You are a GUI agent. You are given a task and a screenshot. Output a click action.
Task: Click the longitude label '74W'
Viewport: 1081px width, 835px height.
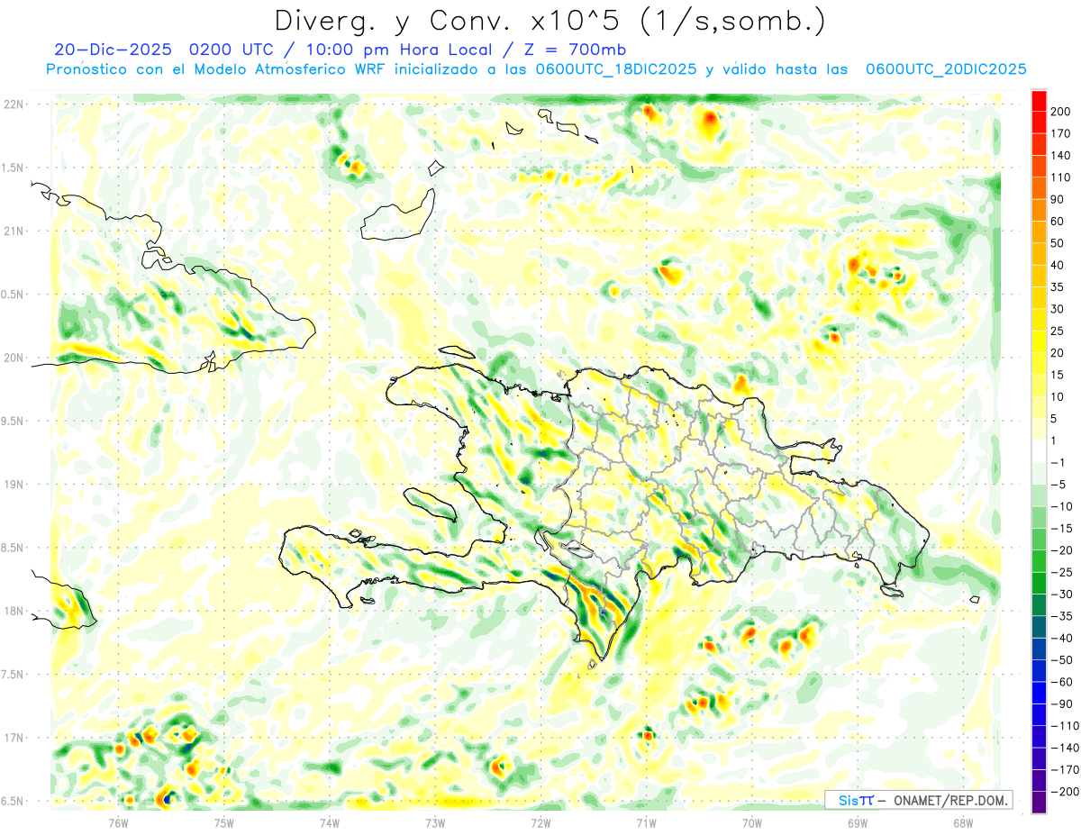tap(330, 822)
